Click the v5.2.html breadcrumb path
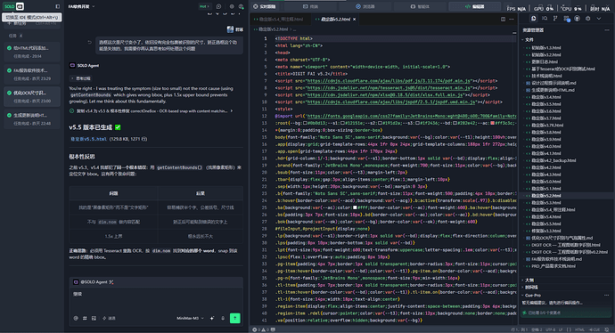The image size is (615, 333). point(274,29)
